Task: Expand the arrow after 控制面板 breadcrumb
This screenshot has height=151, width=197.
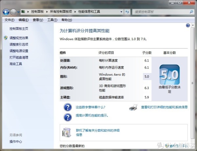Action: (47, 12)
